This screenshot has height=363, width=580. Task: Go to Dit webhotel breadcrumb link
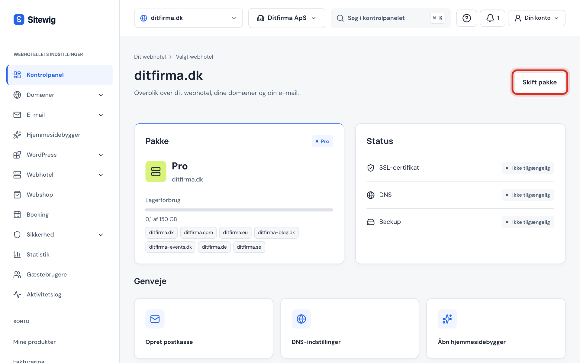(150, 57)
